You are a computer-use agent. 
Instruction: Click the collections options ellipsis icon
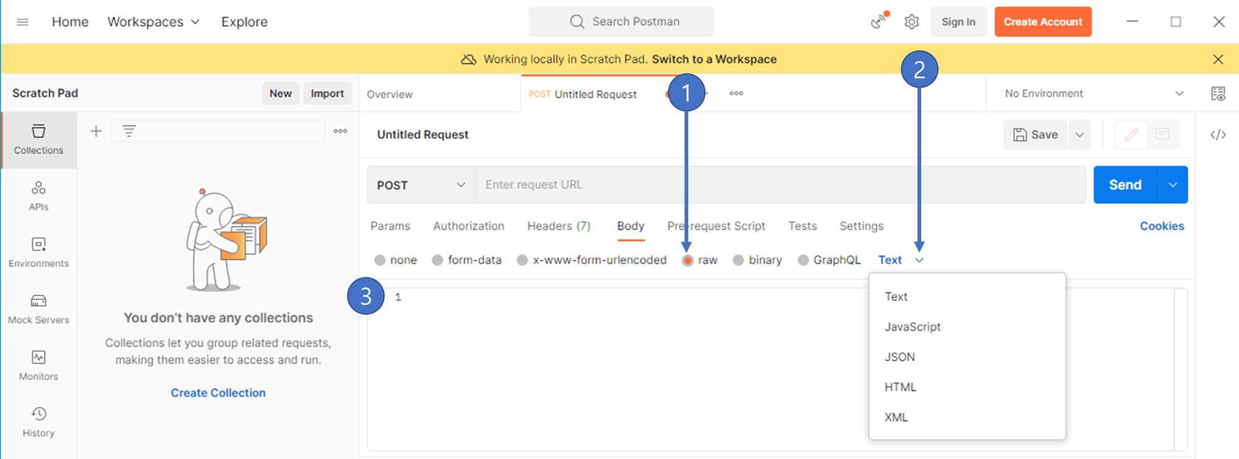(340, 131)
